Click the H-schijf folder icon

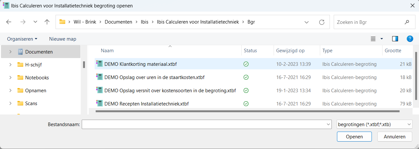point(20,65)
